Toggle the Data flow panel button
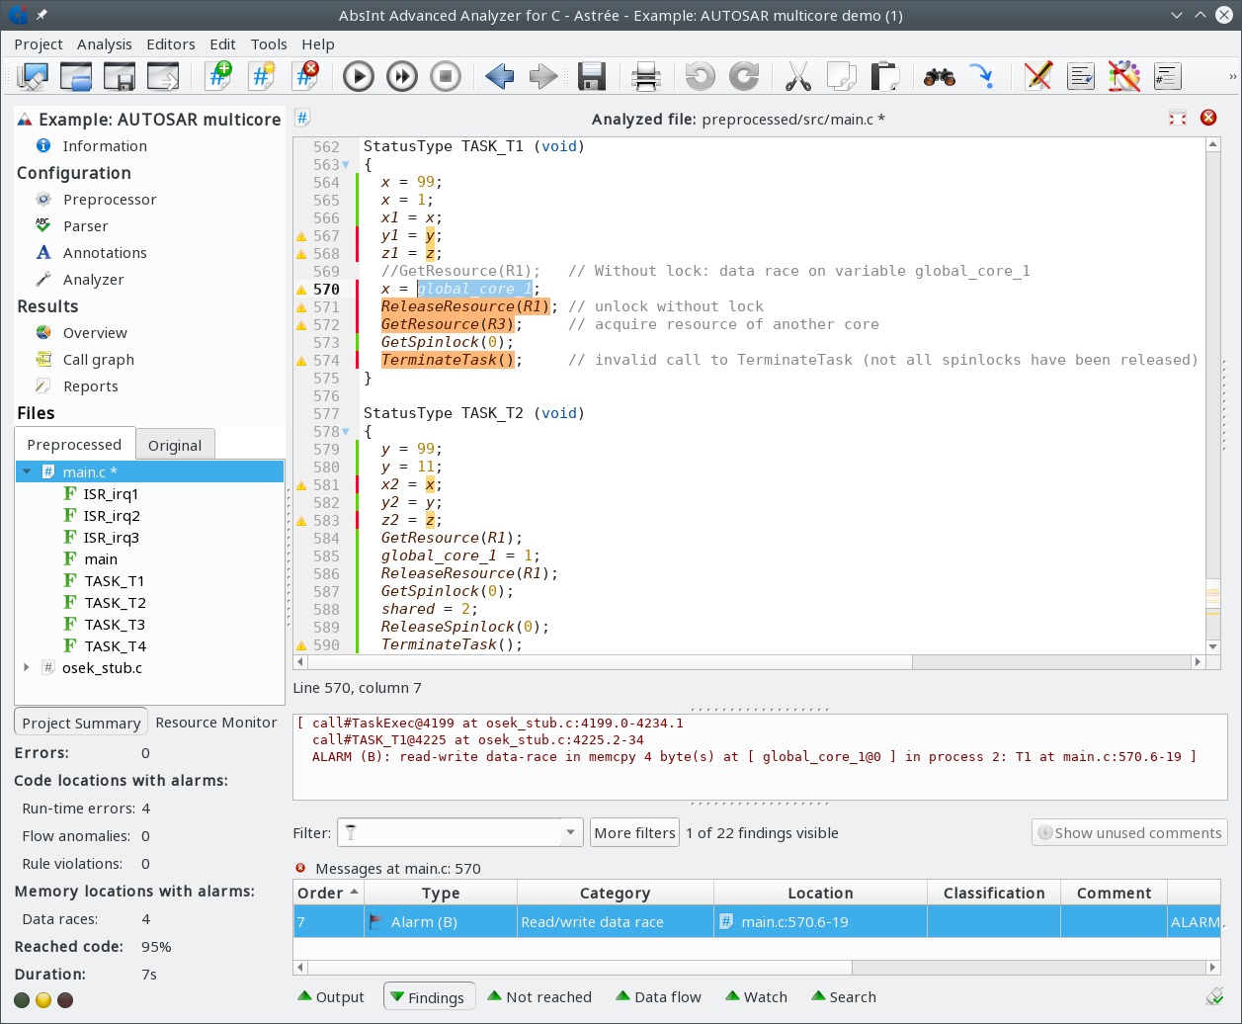 (658, 996)
